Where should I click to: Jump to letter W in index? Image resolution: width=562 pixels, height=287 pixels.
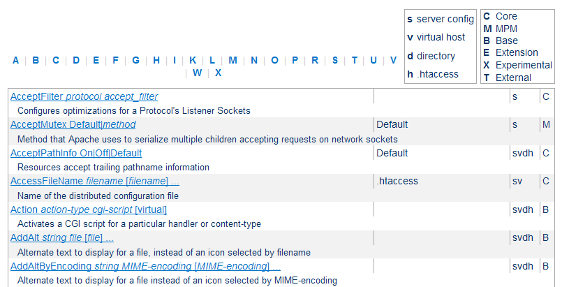tap(197, 73)
